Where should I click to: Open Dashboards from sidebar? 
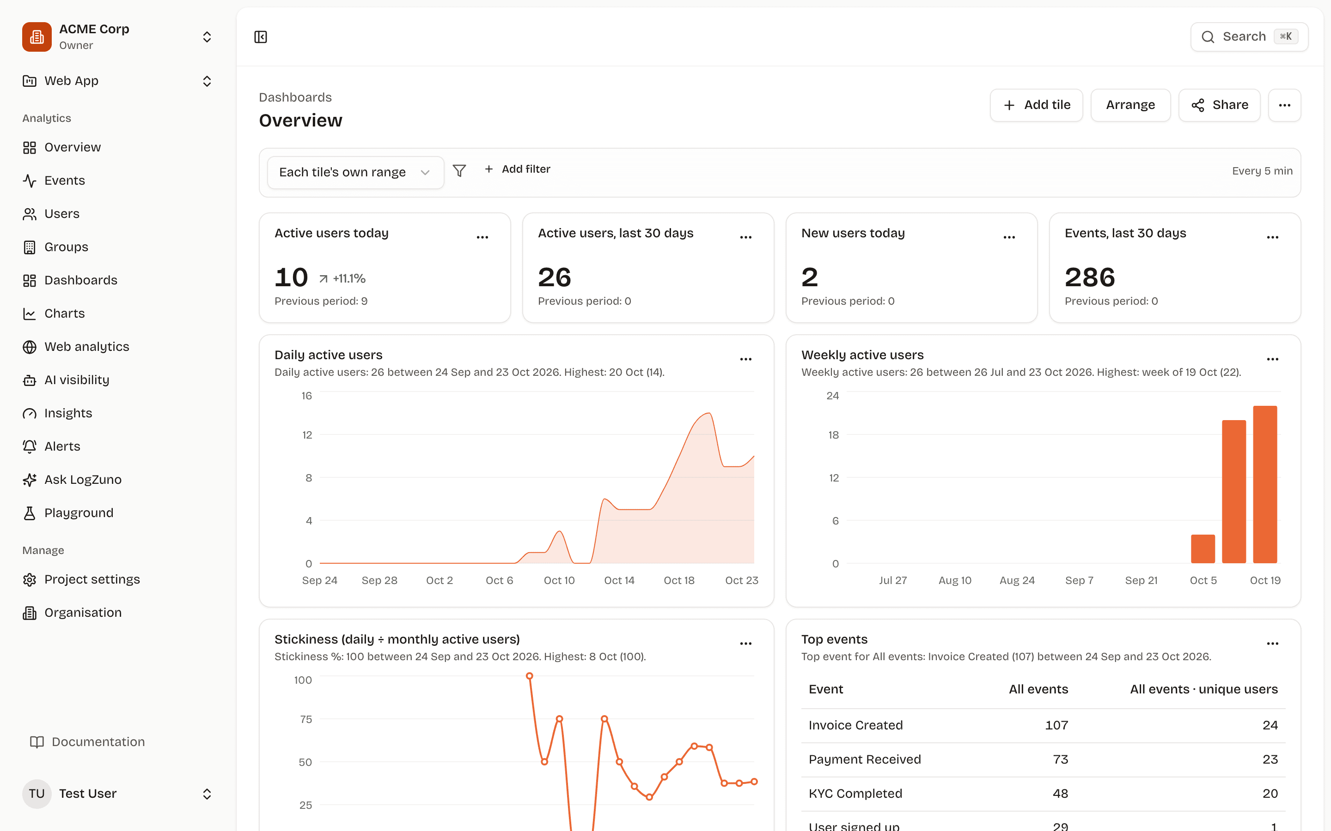(70, 280)
